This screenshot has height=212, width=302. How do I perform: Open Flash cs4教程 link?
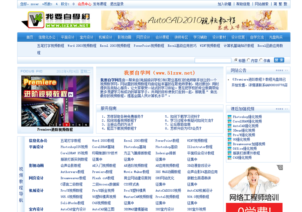[103, 178]
